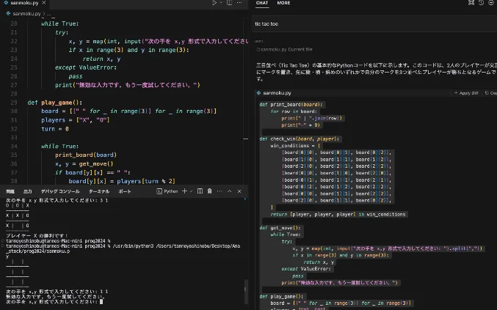Click 'def check_win(board, player):' in chat code
Viewport: 497px width, 310px height.
[x=300, y=139]
